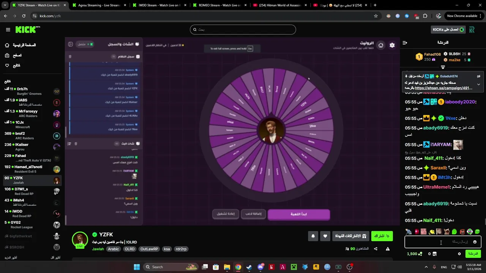Click the Jawlah category link
This screenshot has width=486, height=273.
[98, 249]
